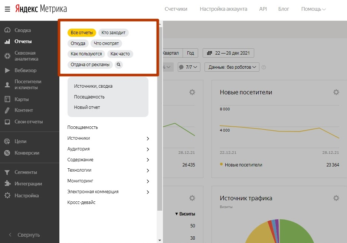Open gear of the widget with Визиты column
Screen dimensions: 347x243
point(192,198)
